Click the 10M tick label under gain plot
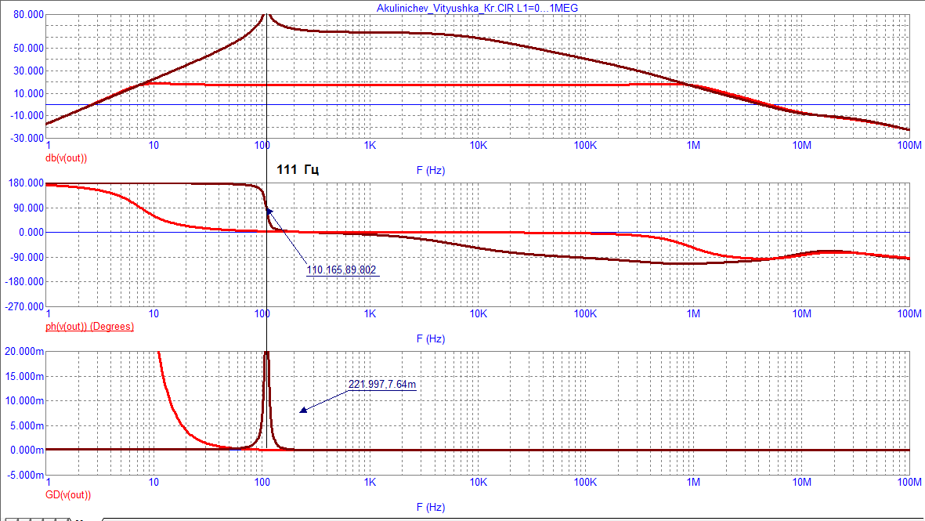This screenshot has height=521, width=925. [x=801, y=146]
